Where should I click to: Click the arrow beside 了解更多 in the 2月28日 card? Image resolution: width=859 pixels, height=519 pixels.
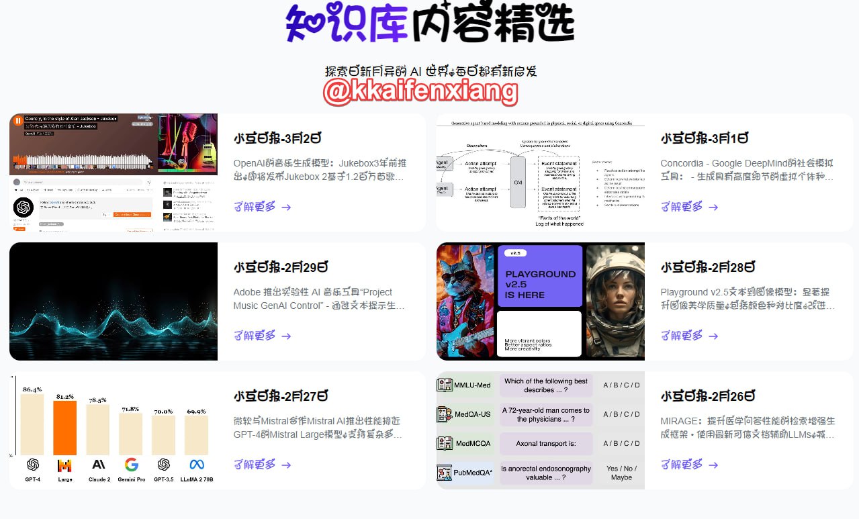(x=713, y=336)
